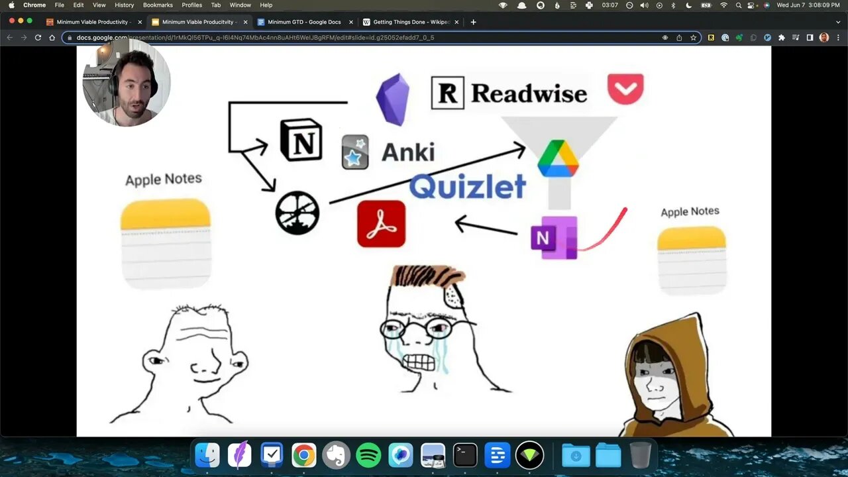Switch to the first Minimum Viable Productivity tab
The width and height of the screenshot is (848, 477).
[93, 22]
